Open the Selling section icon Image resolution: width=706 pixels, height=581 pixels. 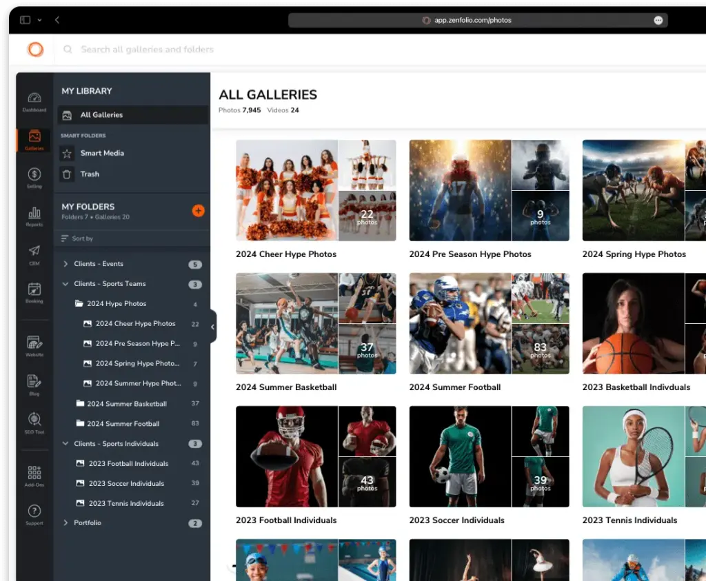pos(34,177)
